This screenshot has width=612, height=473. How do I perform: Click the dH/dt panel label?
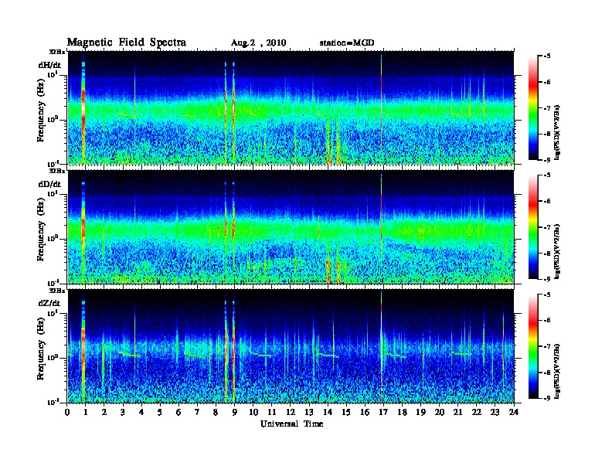tap(49, 65)
